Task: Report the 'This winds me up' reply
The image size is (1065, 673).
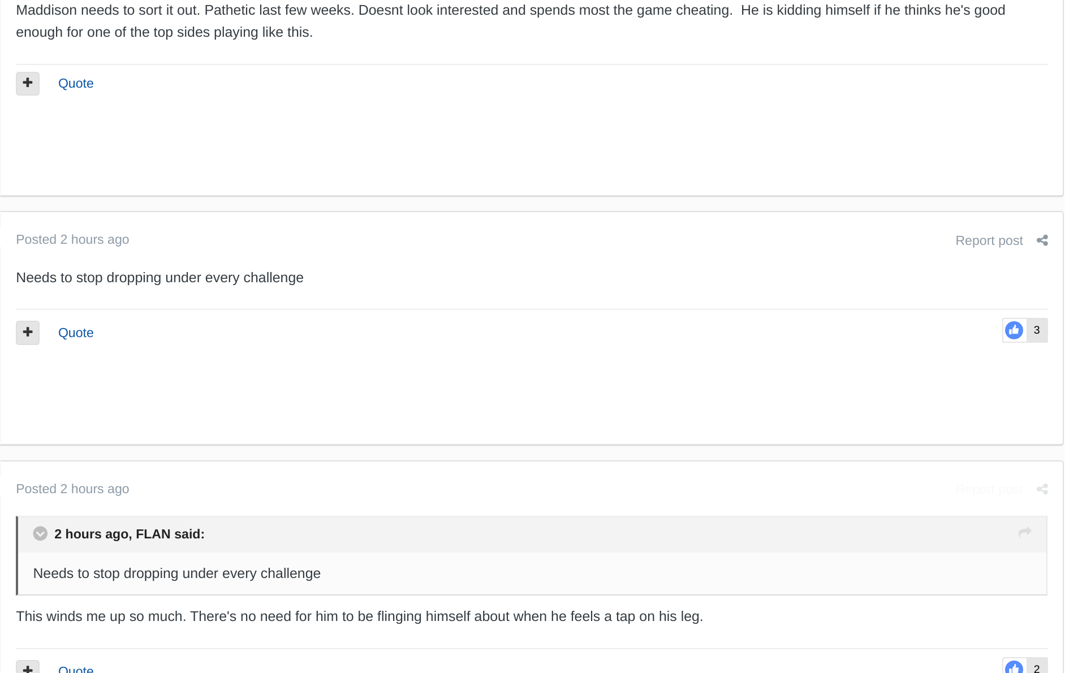Action: (989, 490)
